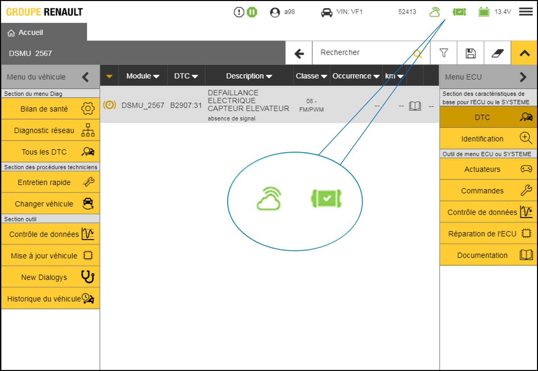538x371 pixels.
Task: Open the documentation book icon in DTC row
Action: click(x=415, y=106)
